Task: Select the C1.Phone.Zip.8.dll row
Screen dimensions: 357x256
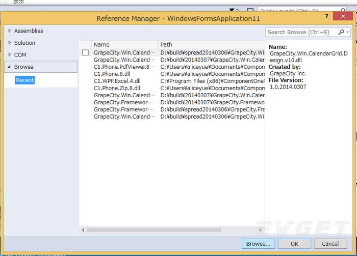Action: pyautogui.click(x=172, y=88)
